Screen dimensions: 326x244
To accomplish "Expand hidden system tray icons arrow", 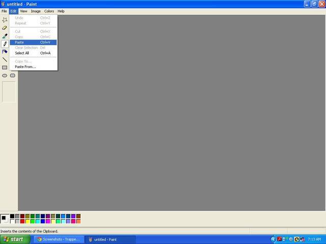I will [274, 239].
